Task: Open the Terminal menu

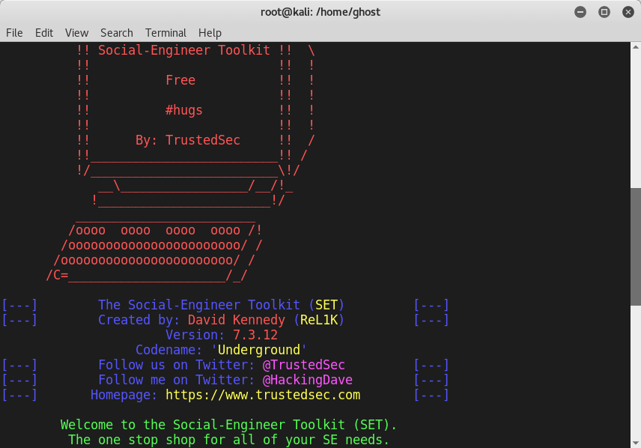Action: click(165, 33)
